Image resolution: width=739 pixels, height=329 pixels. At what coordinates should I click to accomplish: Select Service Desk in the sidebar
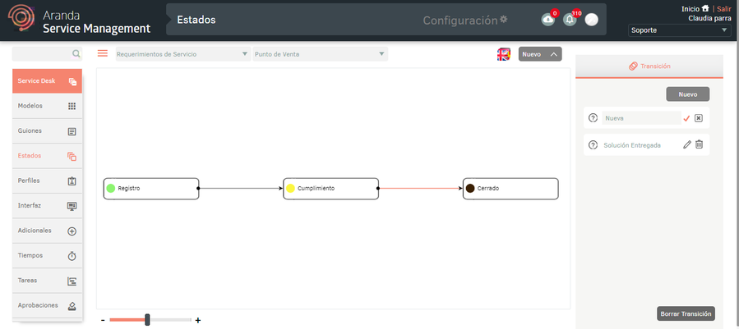point(47,81)
